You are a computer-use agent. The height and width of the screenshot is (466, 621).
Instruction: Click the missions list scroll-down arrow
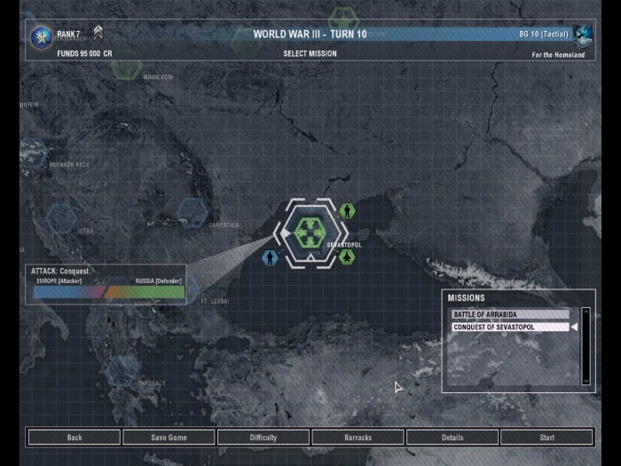pyautogui.click(x=586, y=381)
